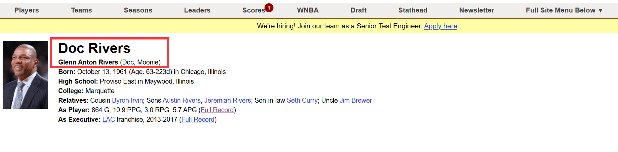Open Austin Rivers' player page
Screen dimensions: 618x152
pos(182,100)
